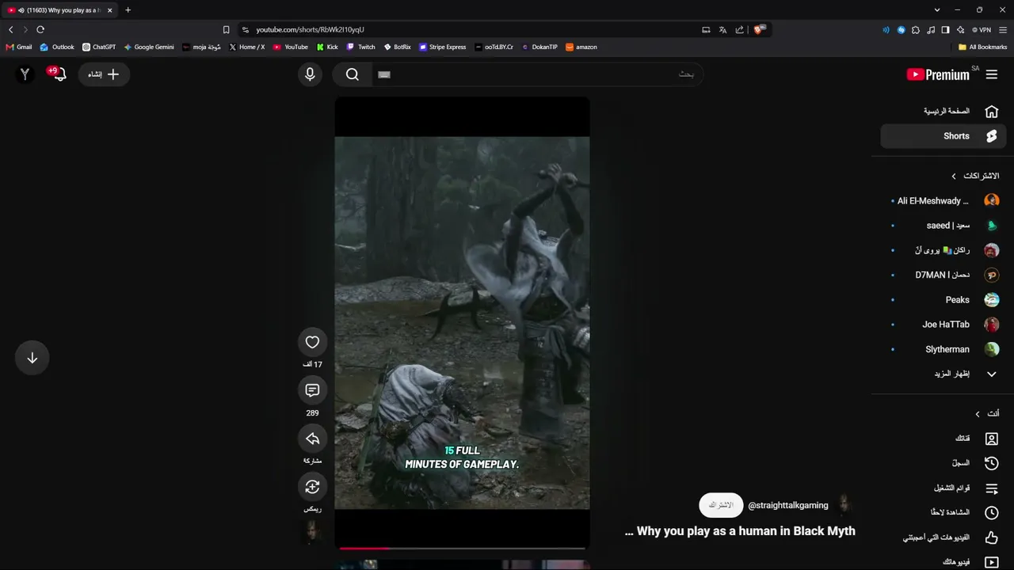Image resolution: width=1014 pixels, height=570 pixels.
Task: Select the Shorts sidebar item
Action: [943, 136]
